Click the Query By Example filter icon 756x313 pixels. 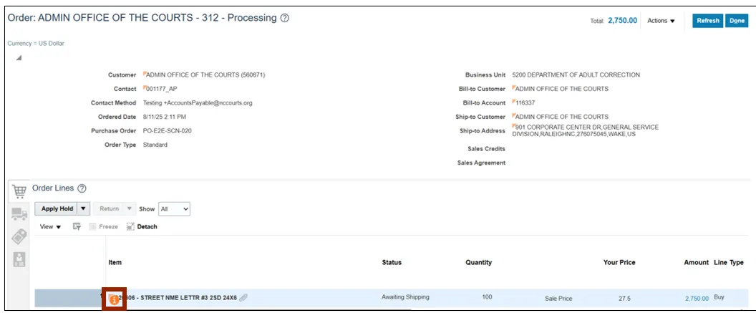[77, 226]
